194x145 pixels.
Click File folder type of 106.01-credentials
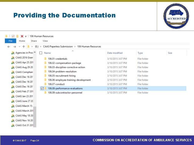pyautogui.click(x=143, y=59)
